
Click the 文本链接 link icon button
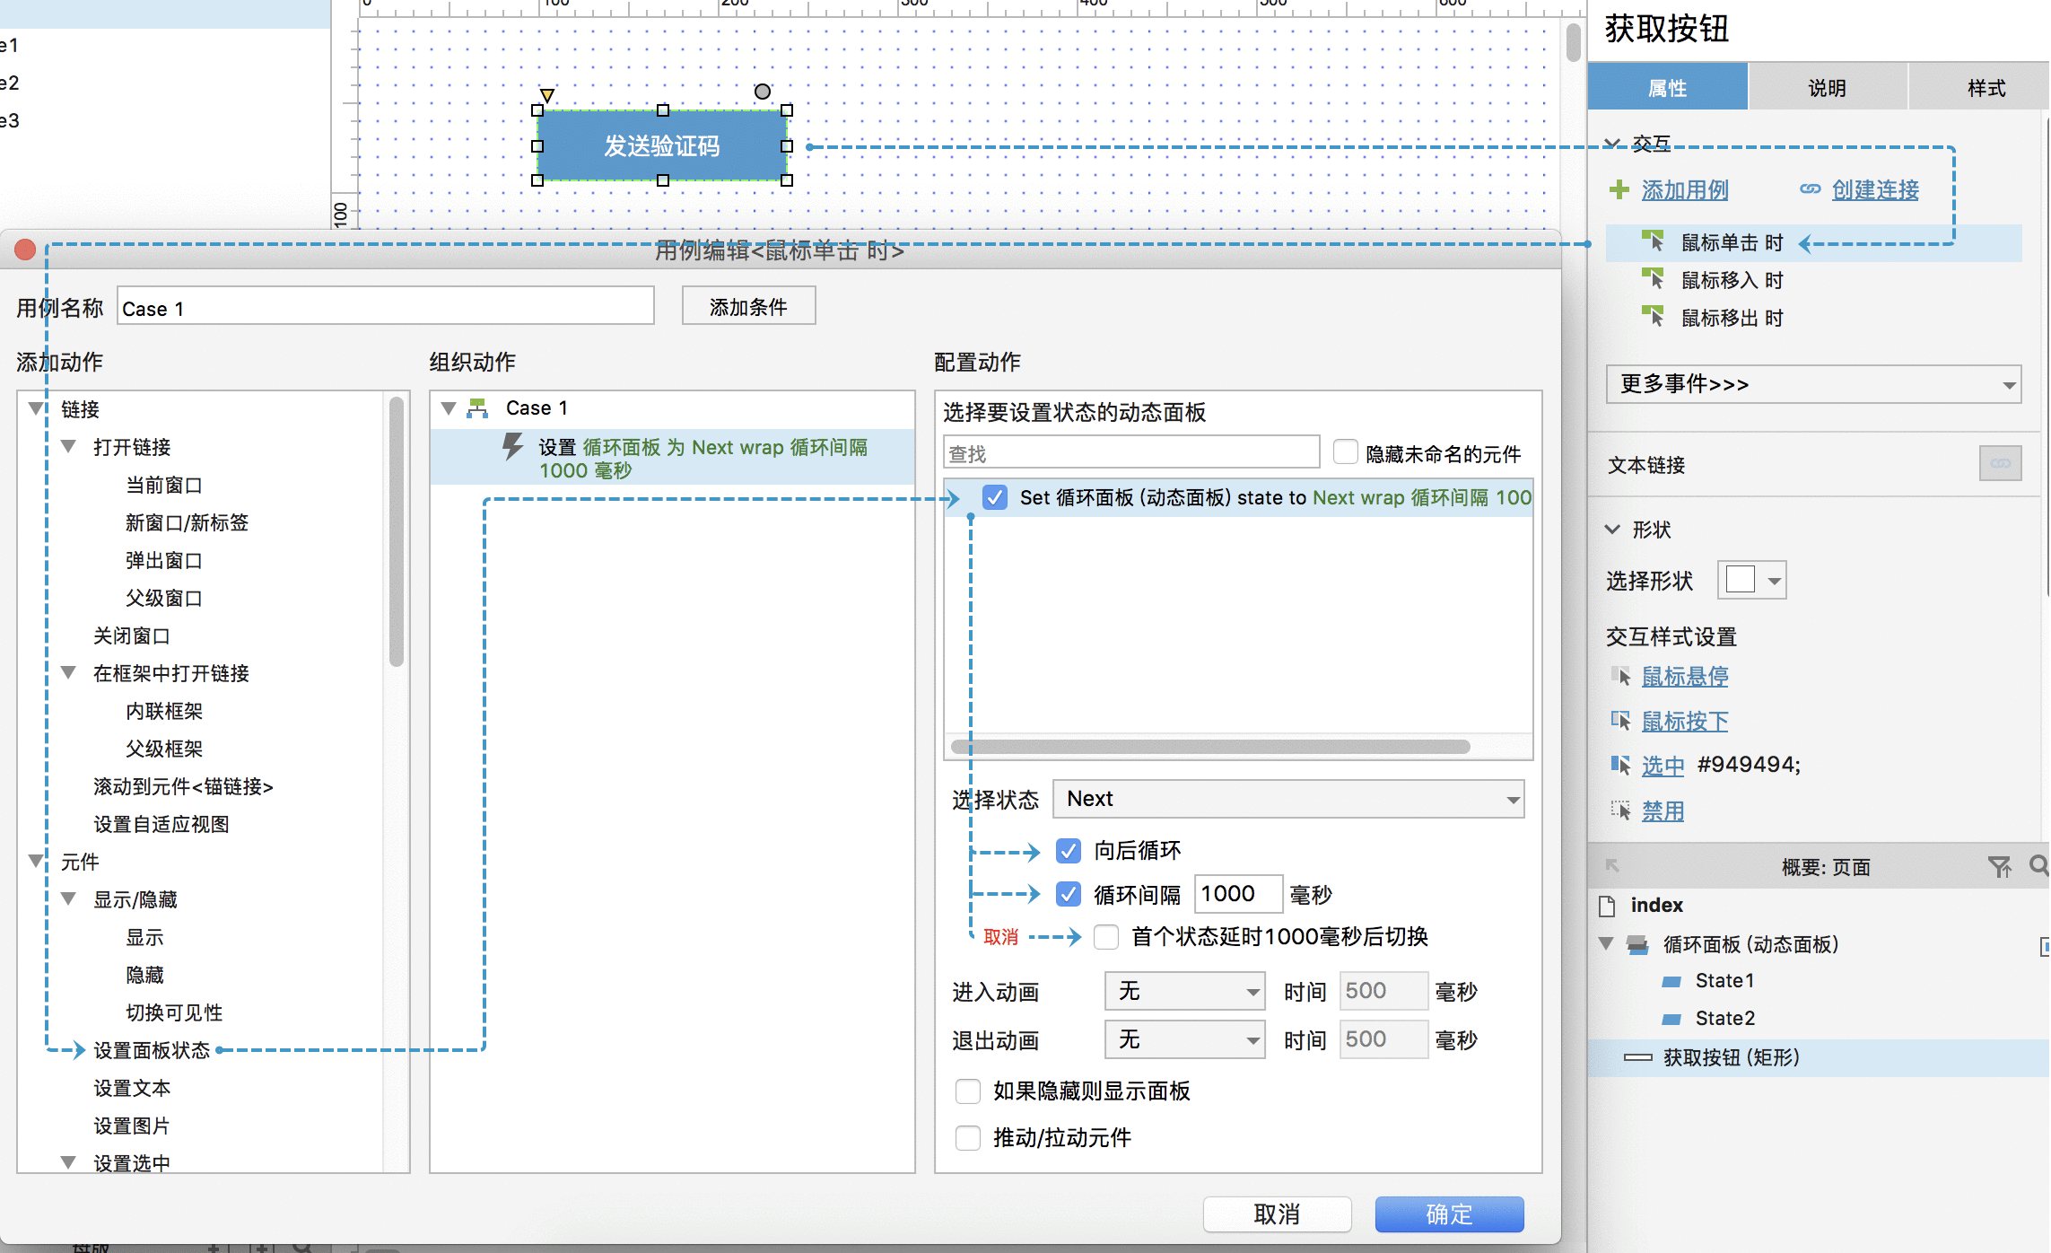2000,463
